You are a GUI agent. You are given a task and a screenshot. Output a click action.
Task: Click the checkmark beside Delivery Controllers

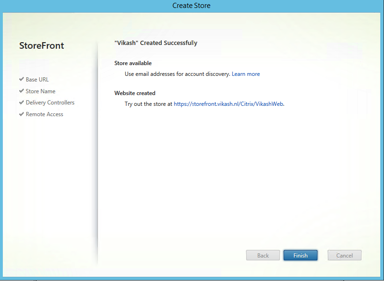click(x=22, y=102)
